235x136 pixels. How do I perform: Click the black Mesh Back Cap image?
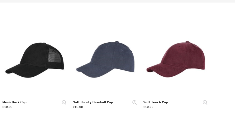pos(35,60)
